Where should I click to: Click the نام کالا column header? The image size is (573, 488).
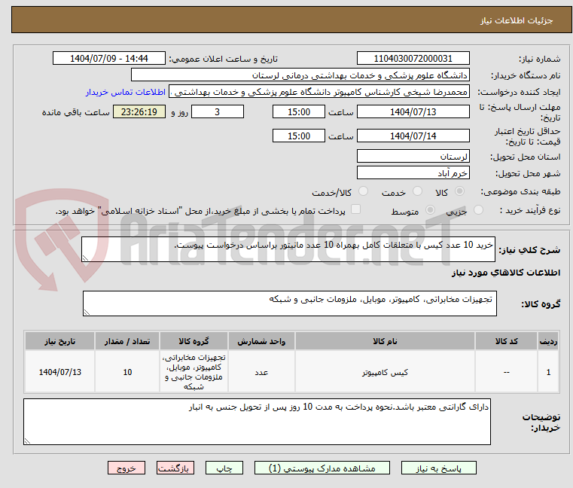pyautogui.click(x=385, y=341)
